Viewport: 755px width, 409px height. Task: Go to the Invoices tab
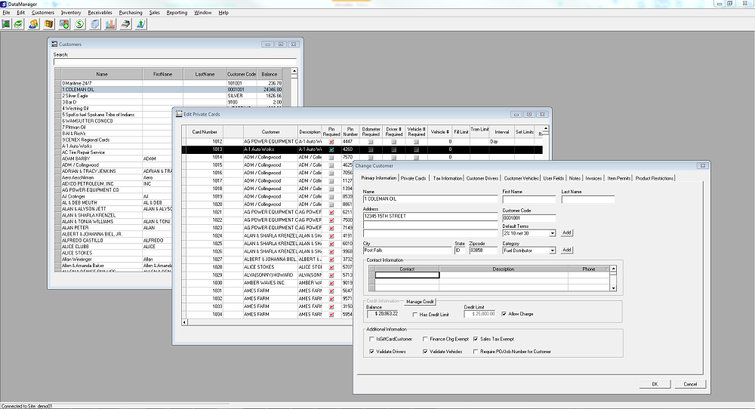click(x=593, y=179)
